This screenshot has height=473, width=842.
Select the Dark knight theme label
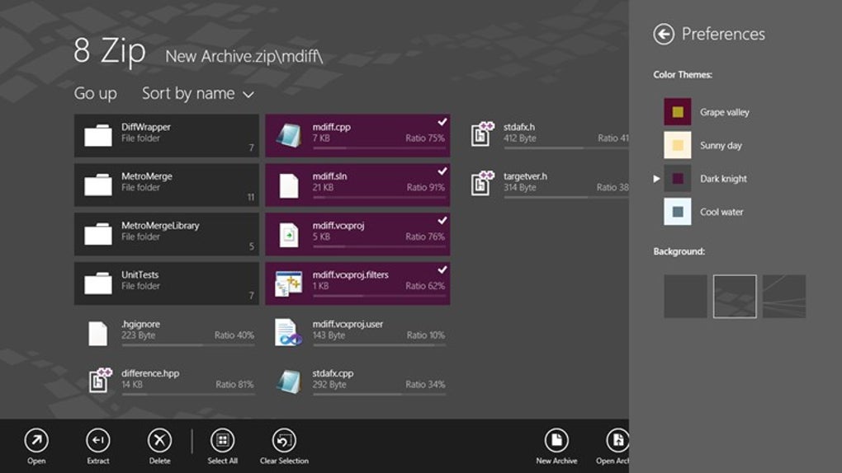(723, 179)
